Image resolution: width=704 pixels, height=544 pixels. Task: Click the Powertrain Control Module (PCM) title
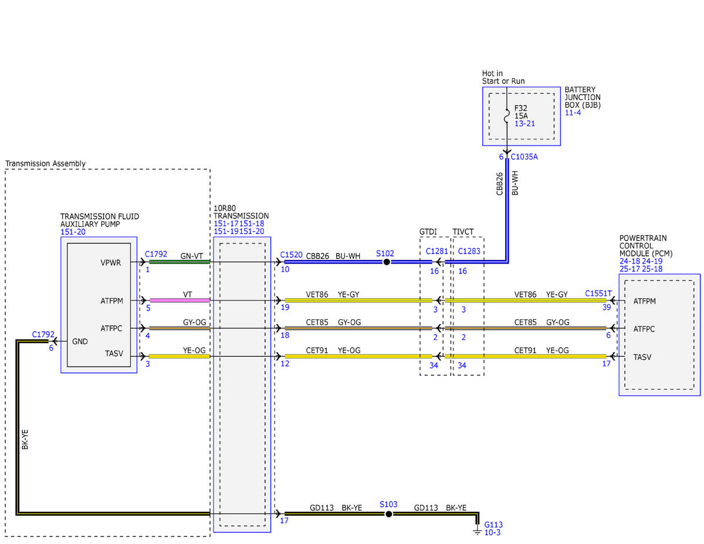646,246
